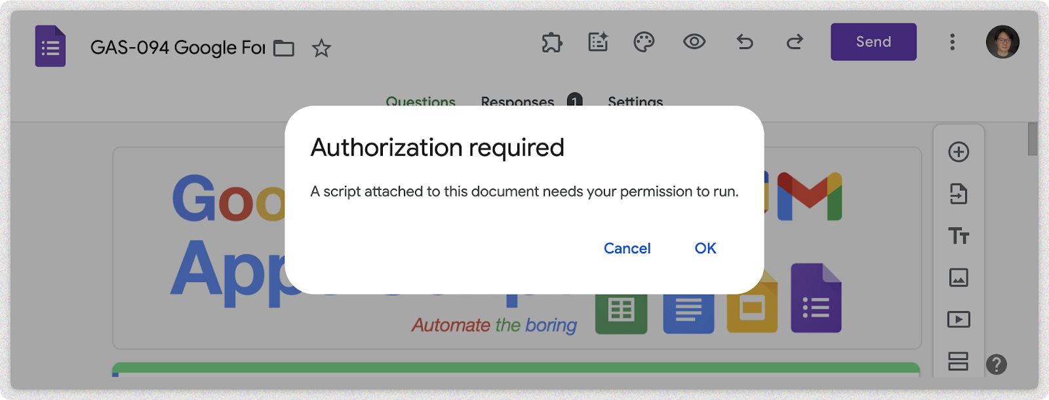Open the More options three-dot menu
Screen dimensions: 1049x400
[x=953, y=42]
